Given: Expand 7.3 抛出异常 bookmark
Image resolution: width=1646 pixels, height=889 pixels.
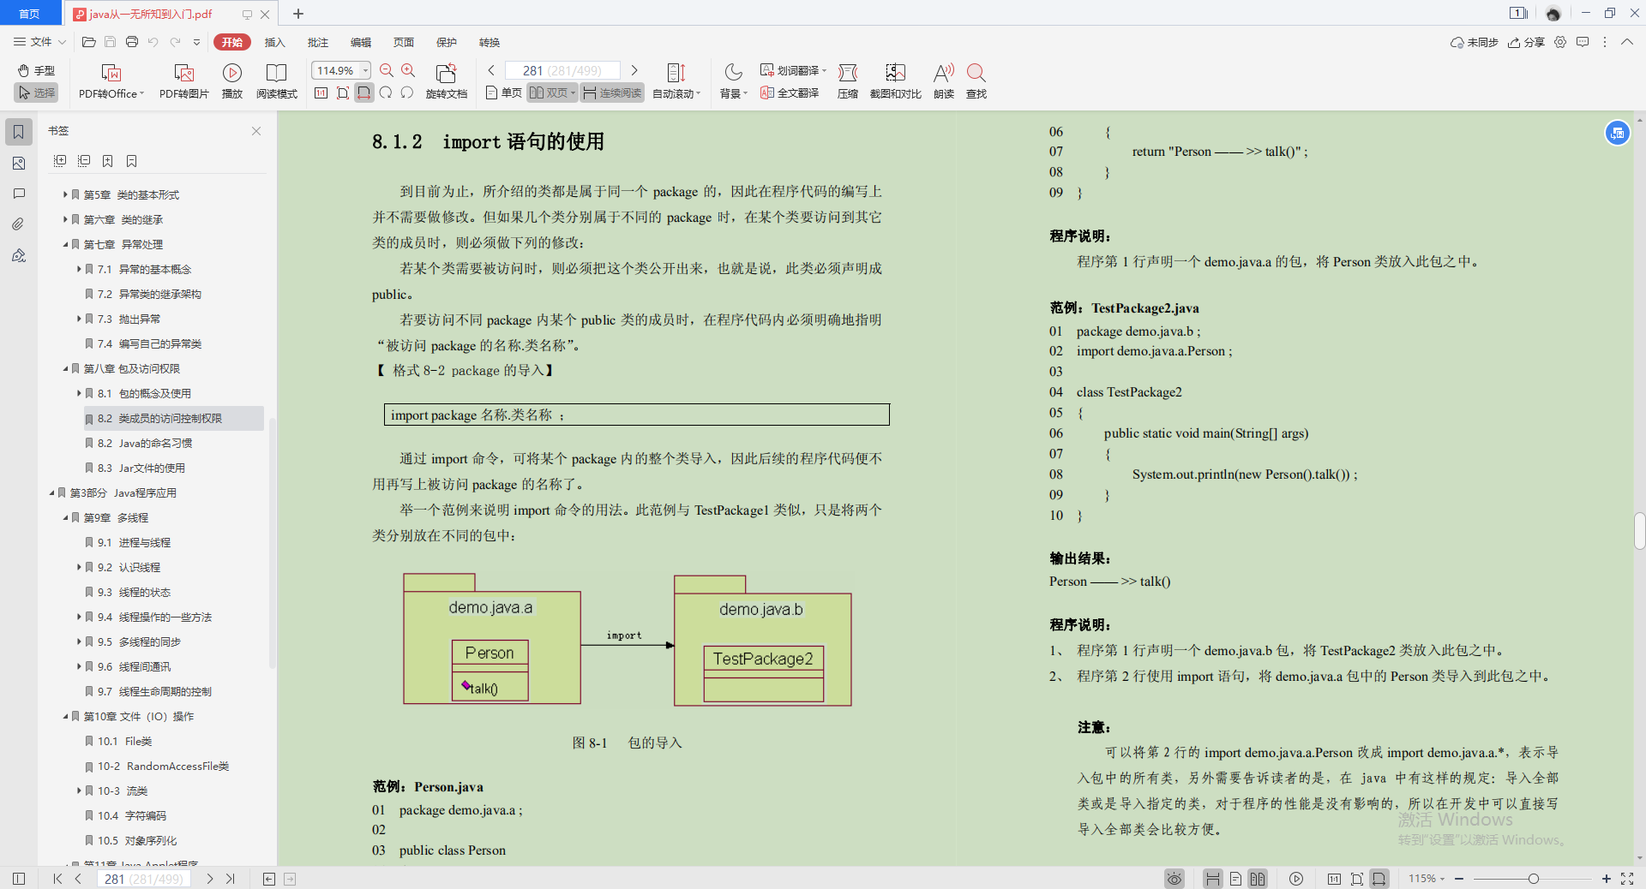Looking at the screenshot, I should point(79,319).
